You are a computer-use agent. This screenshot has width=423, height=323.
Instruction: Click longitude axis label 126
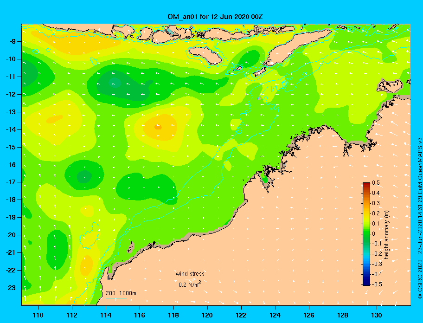(309, 315)
